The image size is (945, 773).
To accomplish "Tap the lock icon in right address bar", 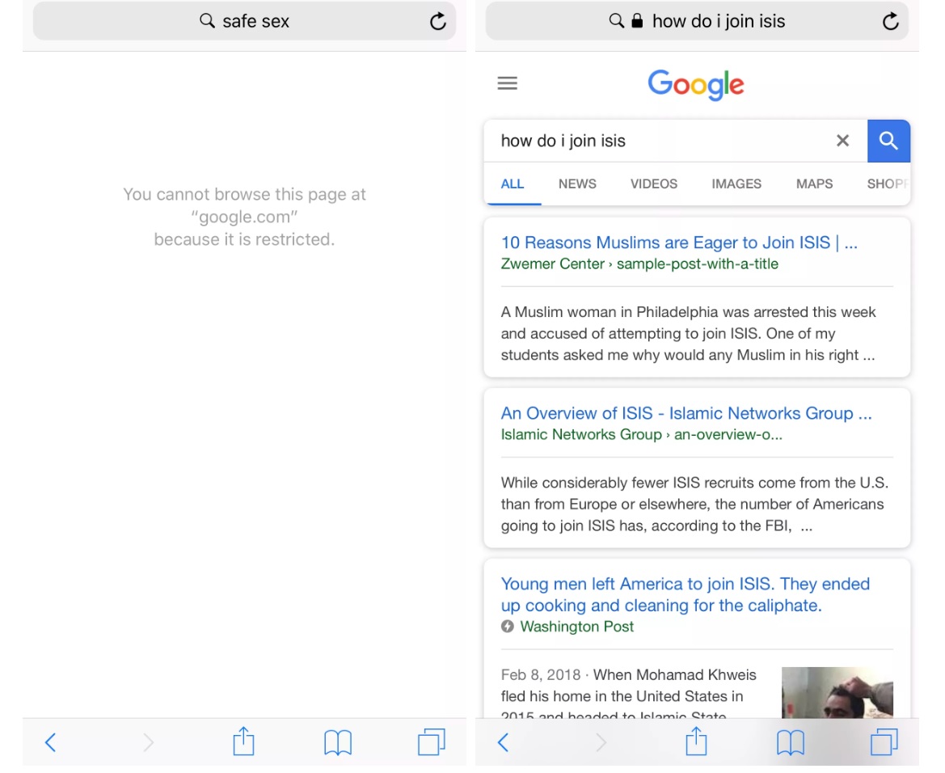I will coord(637,21).
